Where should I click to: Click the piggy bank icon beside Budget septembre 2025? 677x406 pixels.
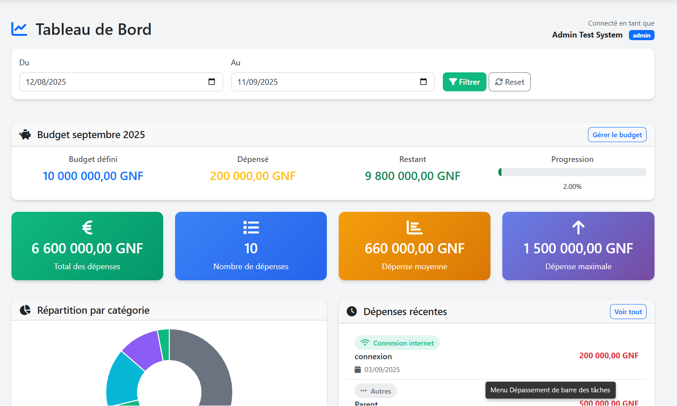pos(25,135)
